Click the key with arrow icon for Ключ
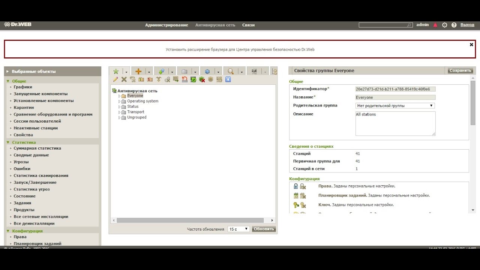This screenshot has width=480, height=270. (x=296, y=205)
